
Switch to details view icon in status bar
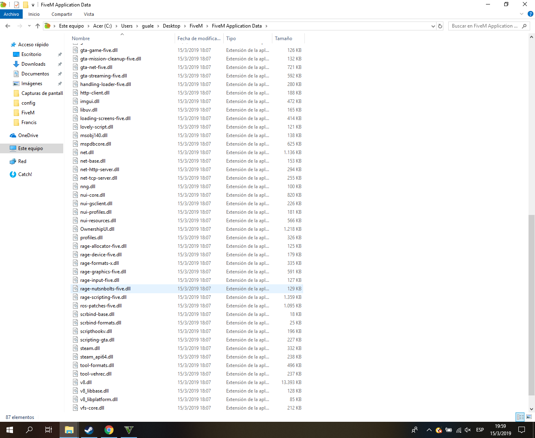[x=520, y=417]
